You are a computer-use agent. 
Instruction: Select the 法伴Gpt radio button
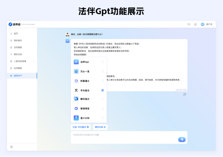tap(103, 62)
